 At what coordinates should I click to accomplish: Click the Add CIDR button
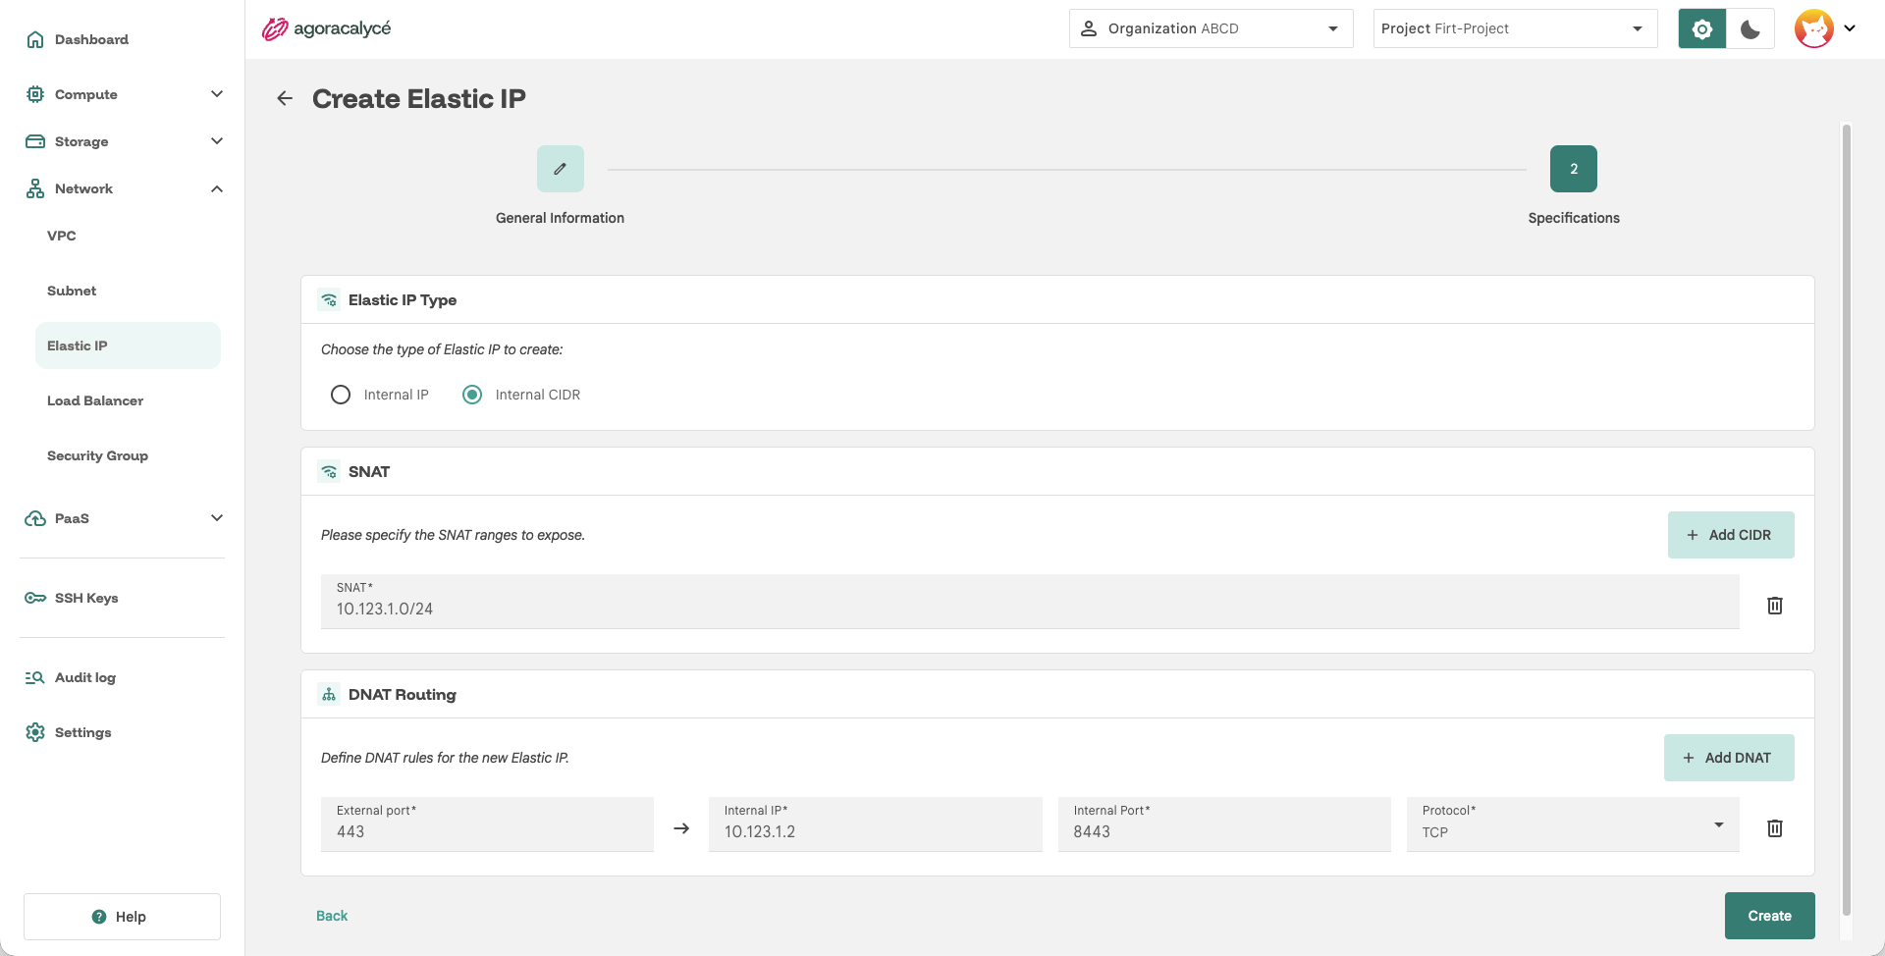pos(1731,535)
